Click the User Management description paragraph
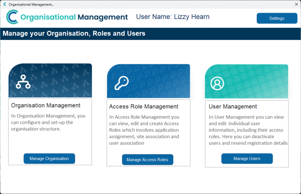Viewport: 301px width, 194px height. point(248,130)
